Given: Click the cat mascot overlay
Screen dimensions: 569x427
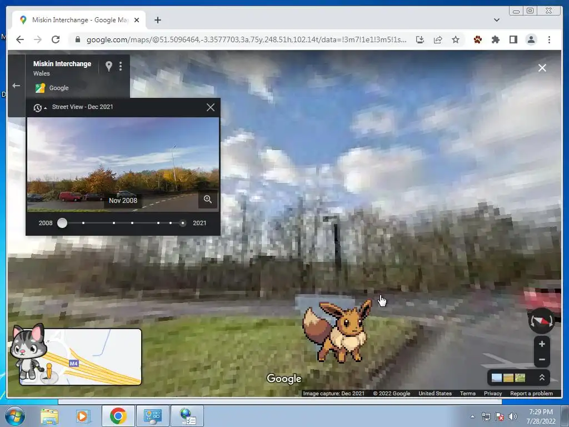Looking at the screenshot, I should [x=28, y=351].
